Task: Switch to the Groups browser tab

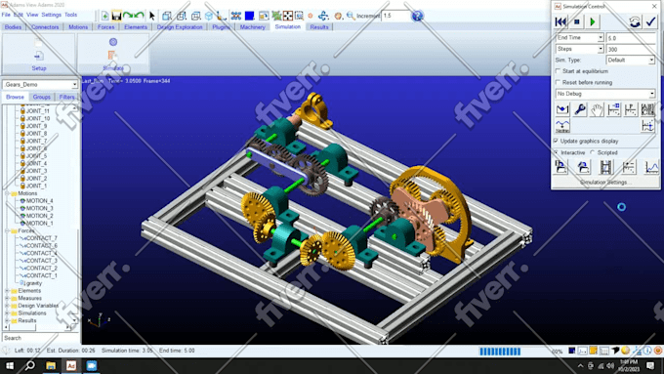Action: coord(41,97)
